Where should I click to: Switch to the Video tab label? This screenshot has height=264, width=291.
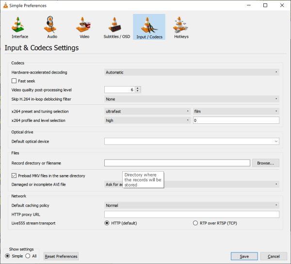pyautogui.click(x=84, y=37)
